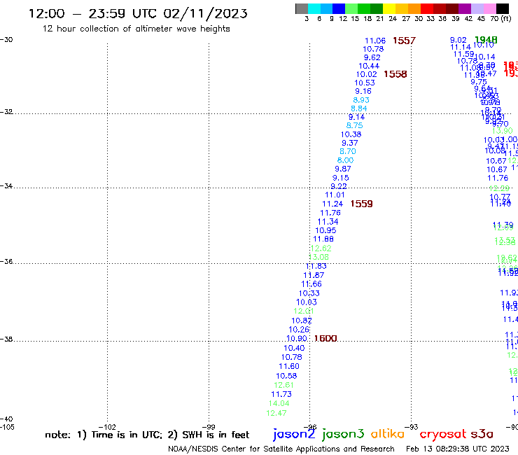
Task: Select the subtitle '12 hour collection of altimeter wave heights'
Action: tap(136, 29)
